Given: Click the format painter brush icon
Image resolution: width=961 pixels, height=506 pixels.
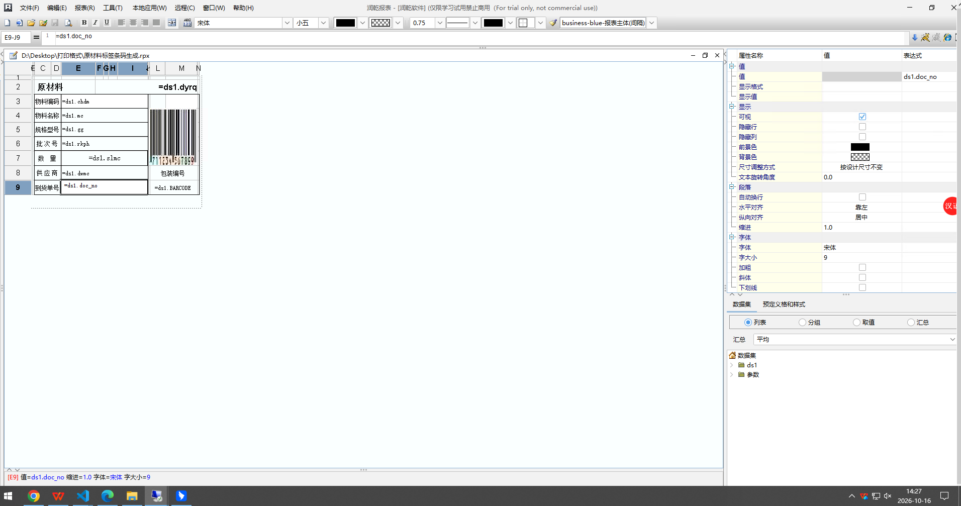Looking at the screenshot, I should pyautogui.click(x=553, y=23).
